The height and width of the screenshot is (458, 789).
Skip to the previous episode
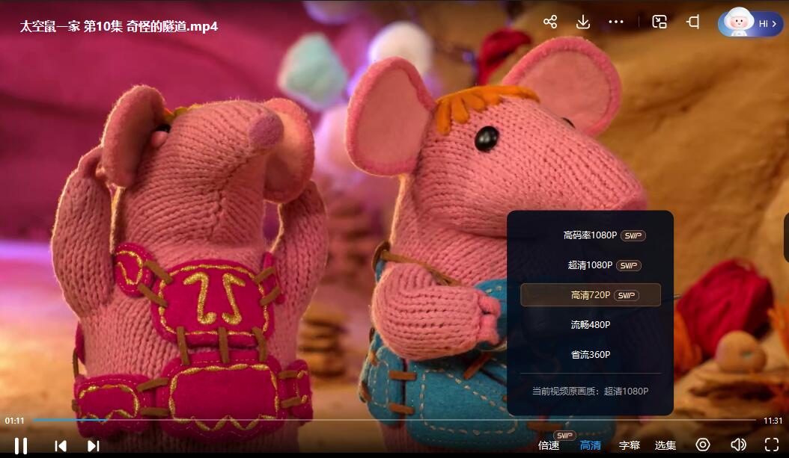coord(61,446)
